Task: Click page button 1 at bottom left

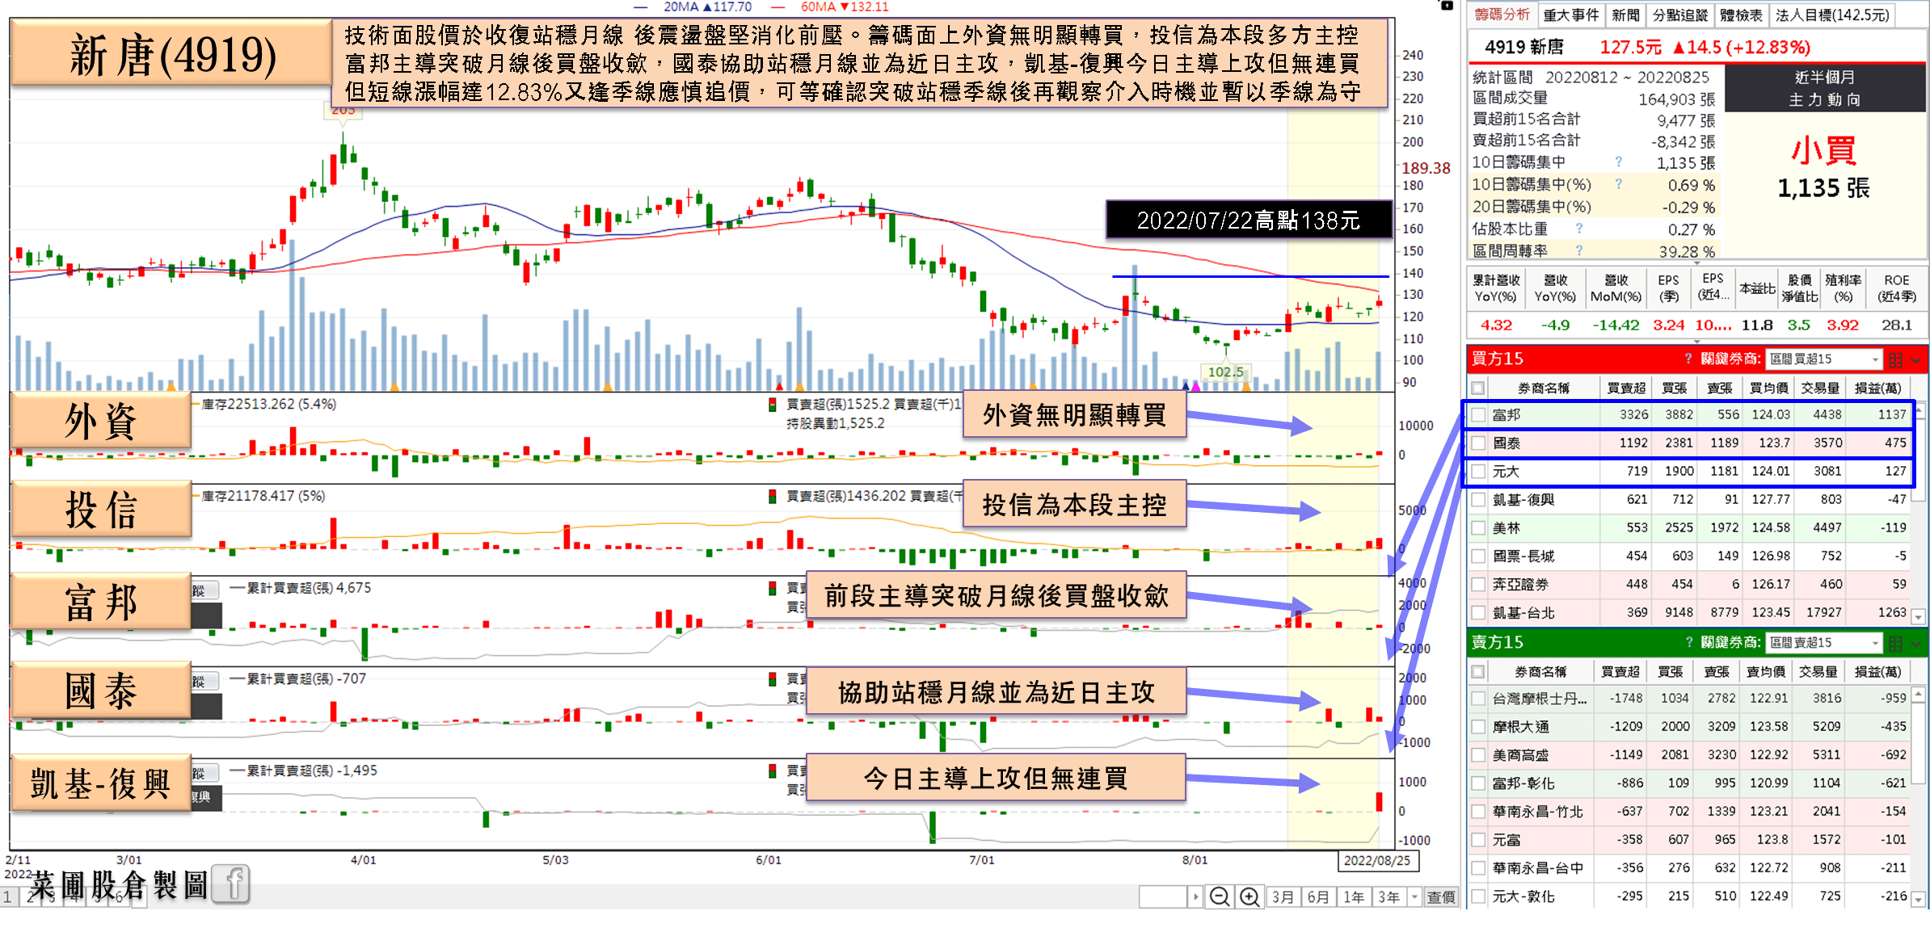Action: click(x=7, y=897)
